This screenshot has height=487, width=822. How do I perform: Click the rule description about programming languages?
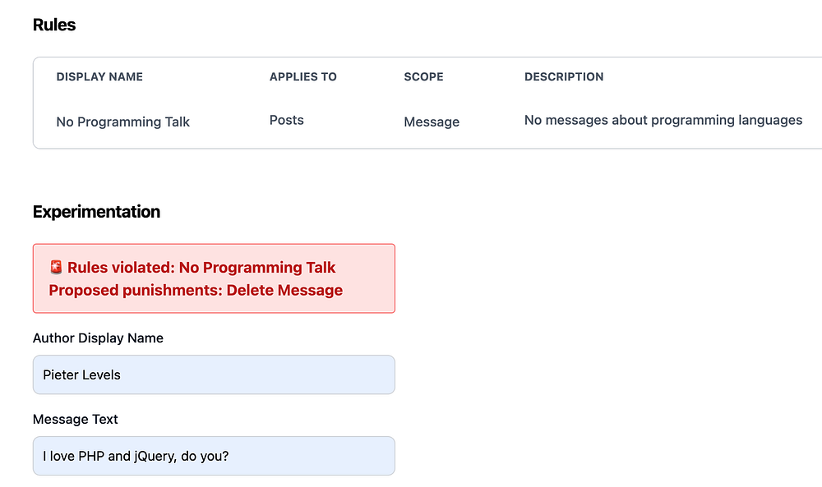click(663, 120)
